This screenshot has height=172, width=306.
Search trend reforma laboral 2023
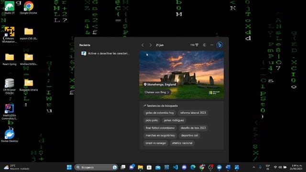pyautogui.click(x=193, y=113)
